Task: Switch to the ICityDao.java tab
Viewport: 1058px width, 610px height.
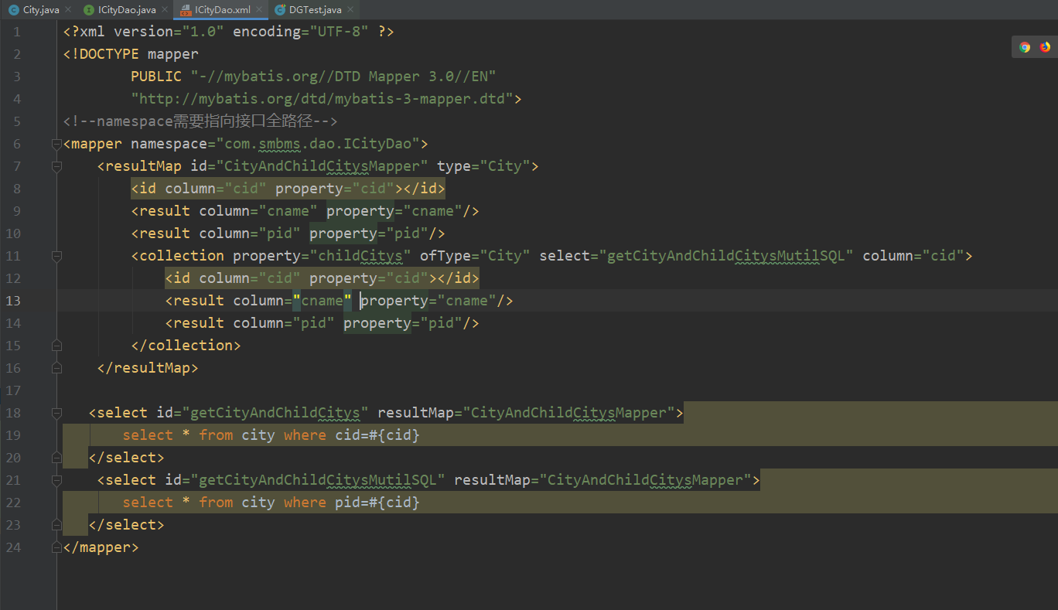Action: click(x=127, y=10)
